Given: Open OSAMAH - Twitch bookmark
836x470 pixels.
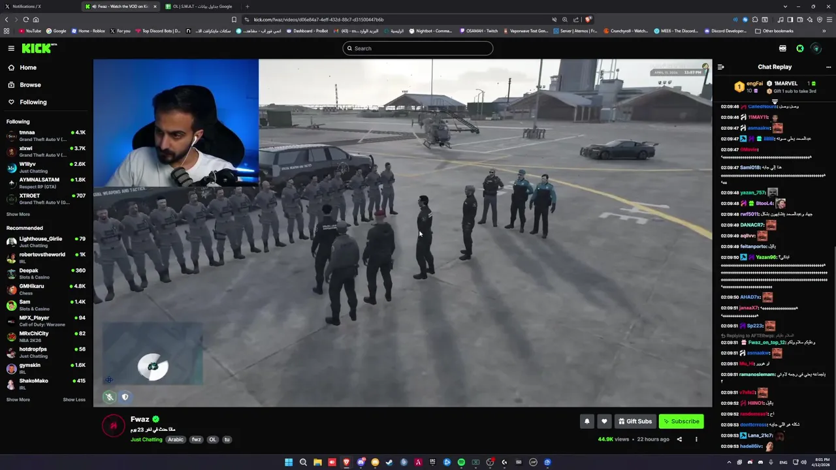Looking at the screenshot, I should tap(479, 31).
